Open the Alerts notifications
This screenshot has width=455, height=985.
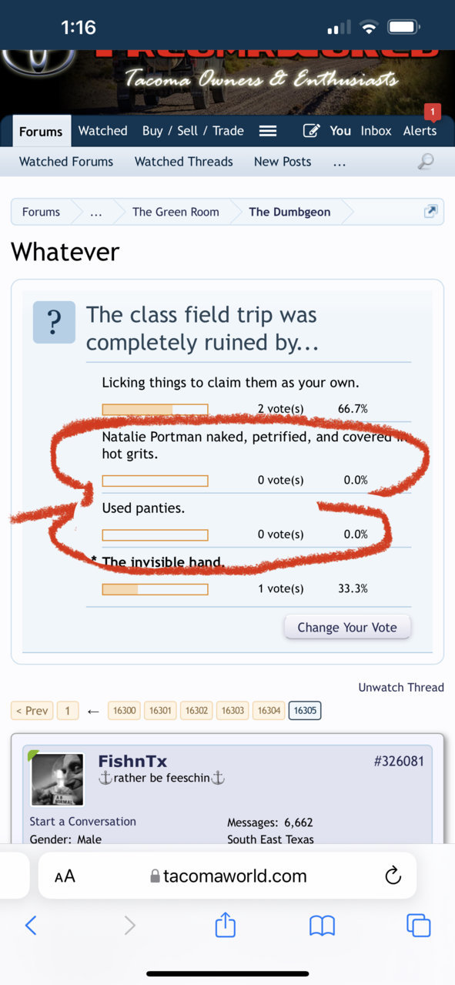(x=420, y=131)
